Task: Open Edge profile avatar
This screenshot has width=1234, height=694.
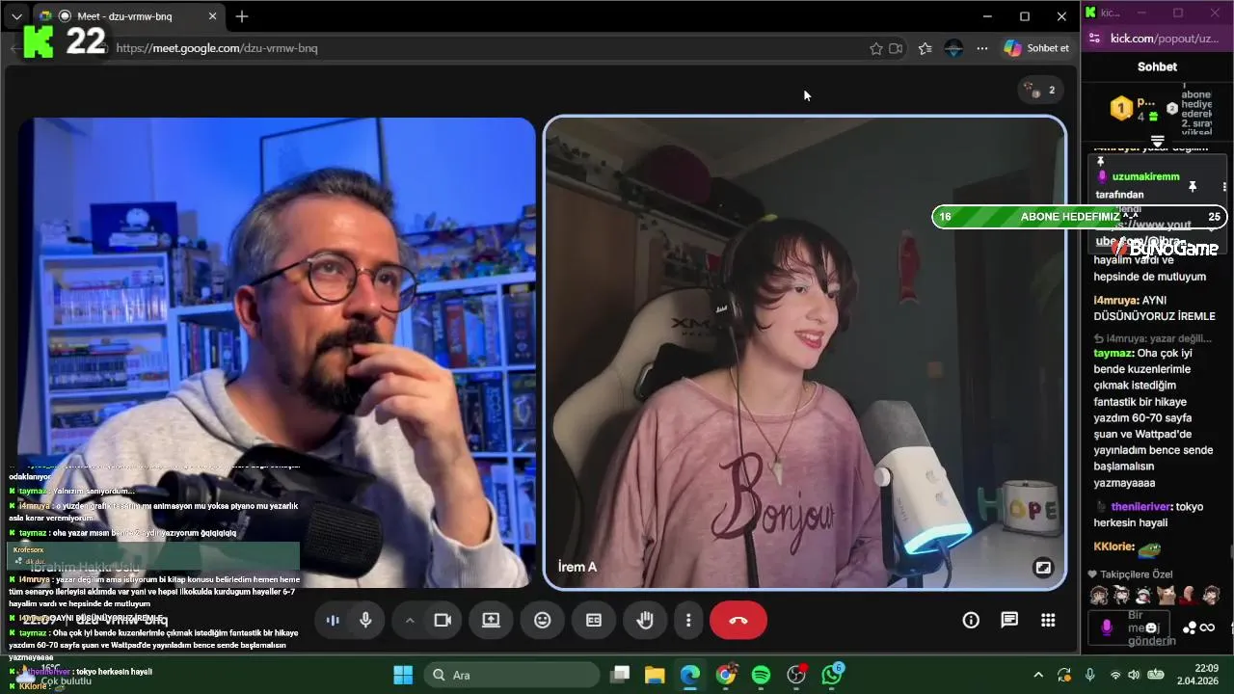Action: pos(953,48)
